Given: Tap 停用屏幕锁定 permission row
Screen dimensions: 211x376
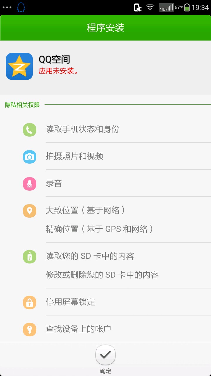Looking at the screenshot, I should [x=71, y=302].
